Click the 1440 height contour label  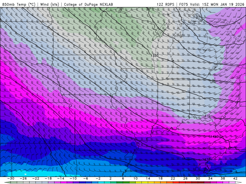tap(215, 136)
